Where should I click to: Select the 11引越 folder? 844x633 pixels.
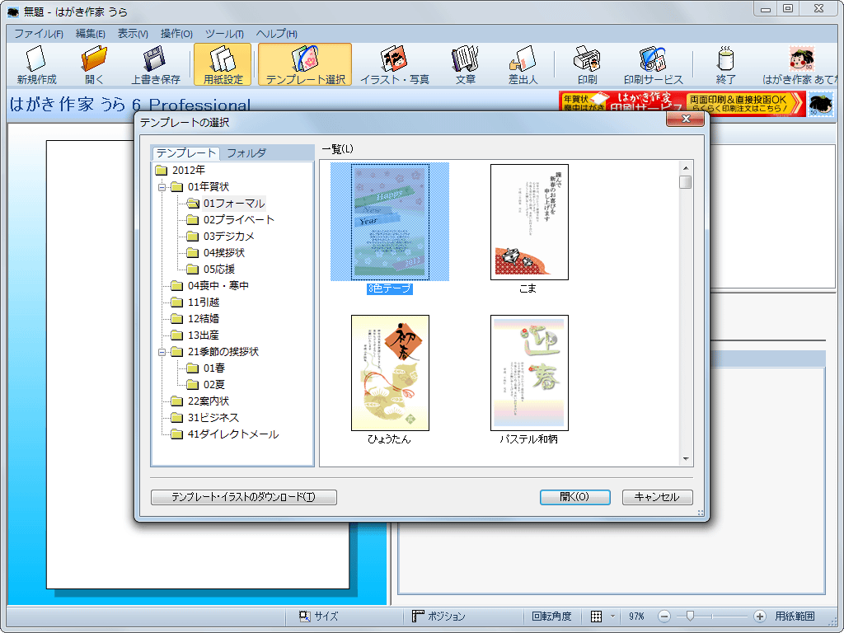(195, 302)
